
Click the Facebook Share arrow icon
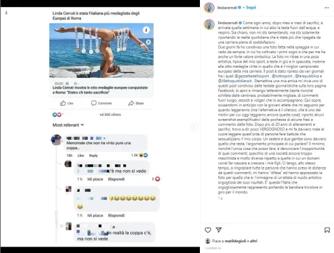pos(131,103)
